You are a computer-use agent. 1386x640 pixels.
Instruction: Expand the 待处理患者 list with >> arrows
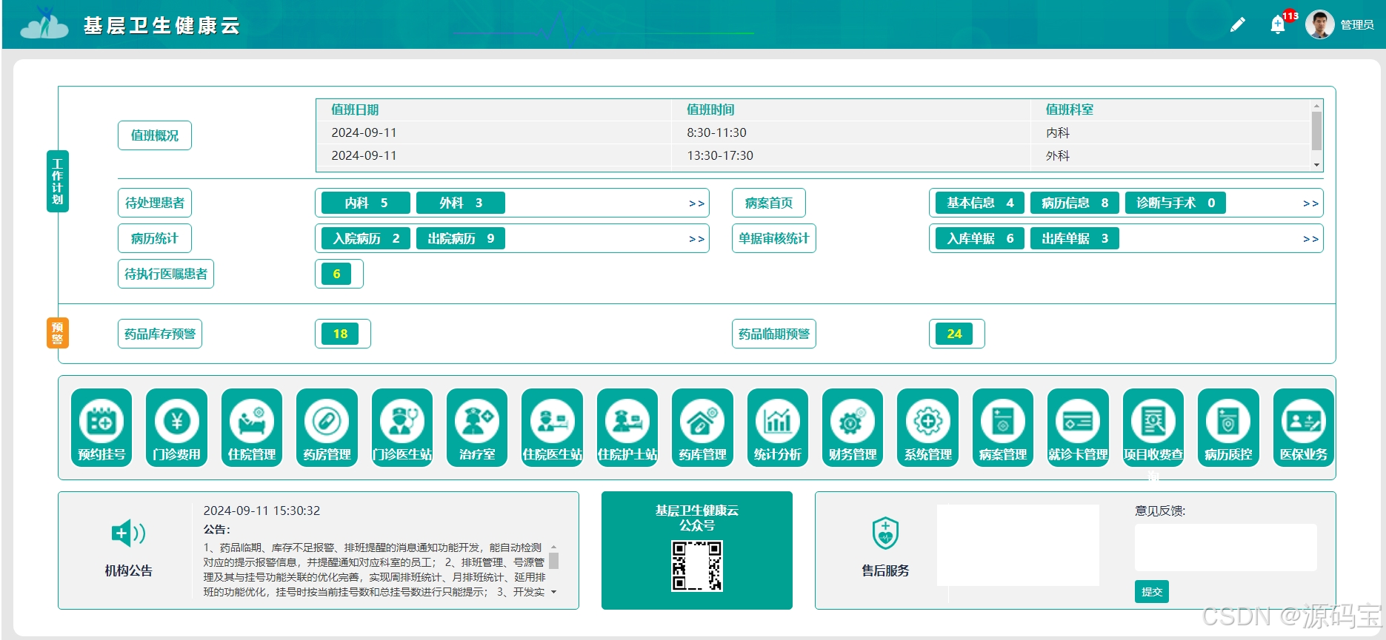tap(696, 203)
